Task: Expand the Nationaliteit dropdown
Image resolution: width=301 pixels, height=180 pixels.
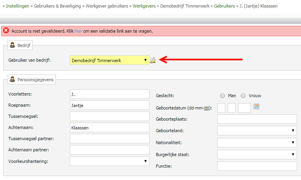Action: [257, 143]
